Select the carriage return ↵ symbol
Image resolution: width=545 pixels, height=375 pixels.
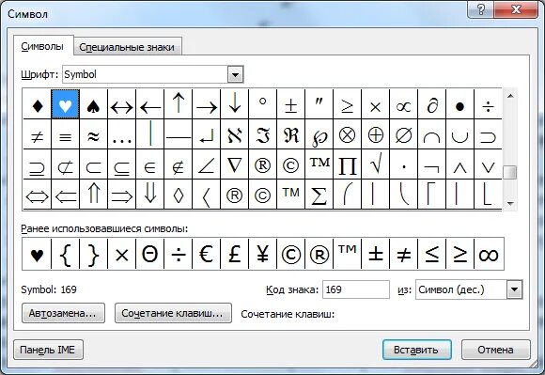(x=207, y=134)
